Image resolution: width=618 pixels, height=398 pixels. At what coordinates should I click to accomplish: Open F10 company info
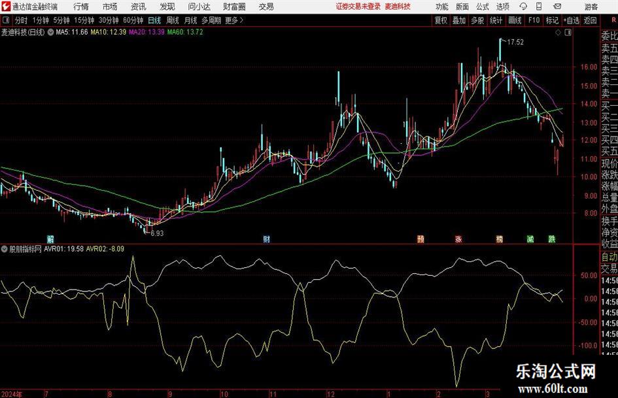(534, 20)
